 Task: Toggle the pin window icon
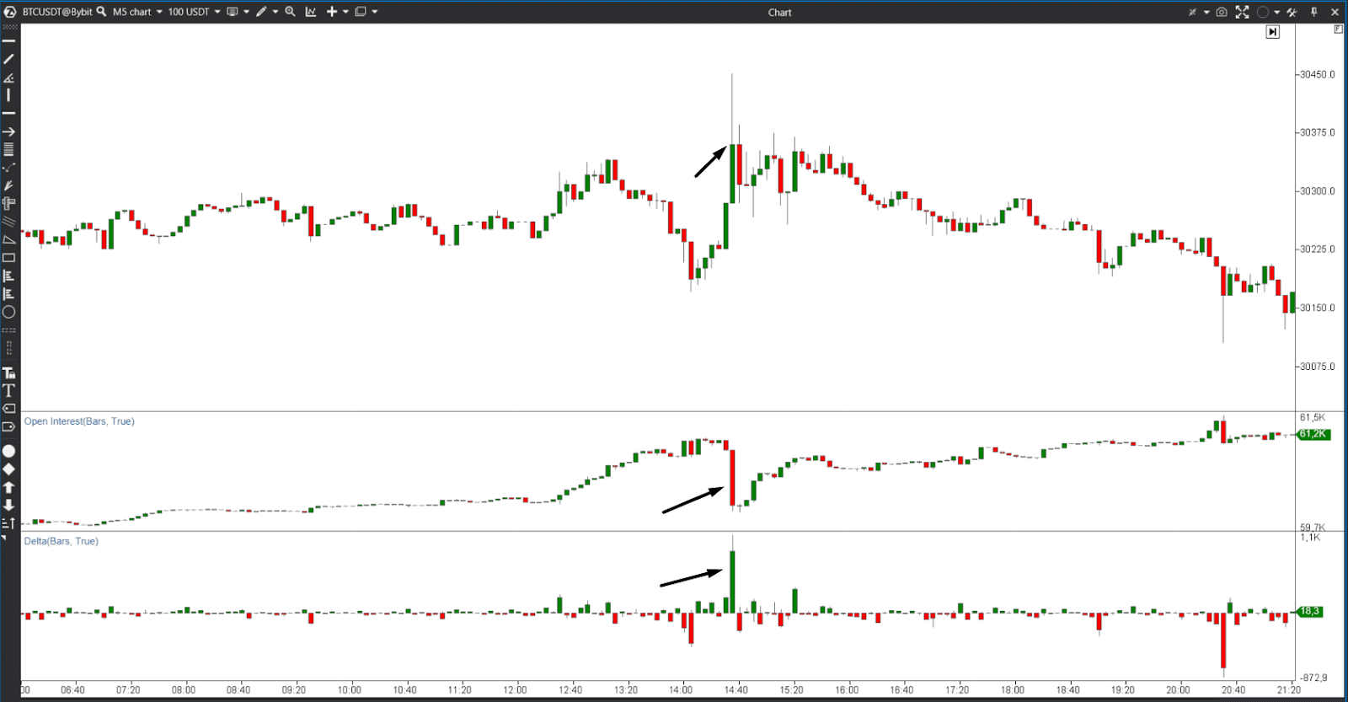[1313, 12]
